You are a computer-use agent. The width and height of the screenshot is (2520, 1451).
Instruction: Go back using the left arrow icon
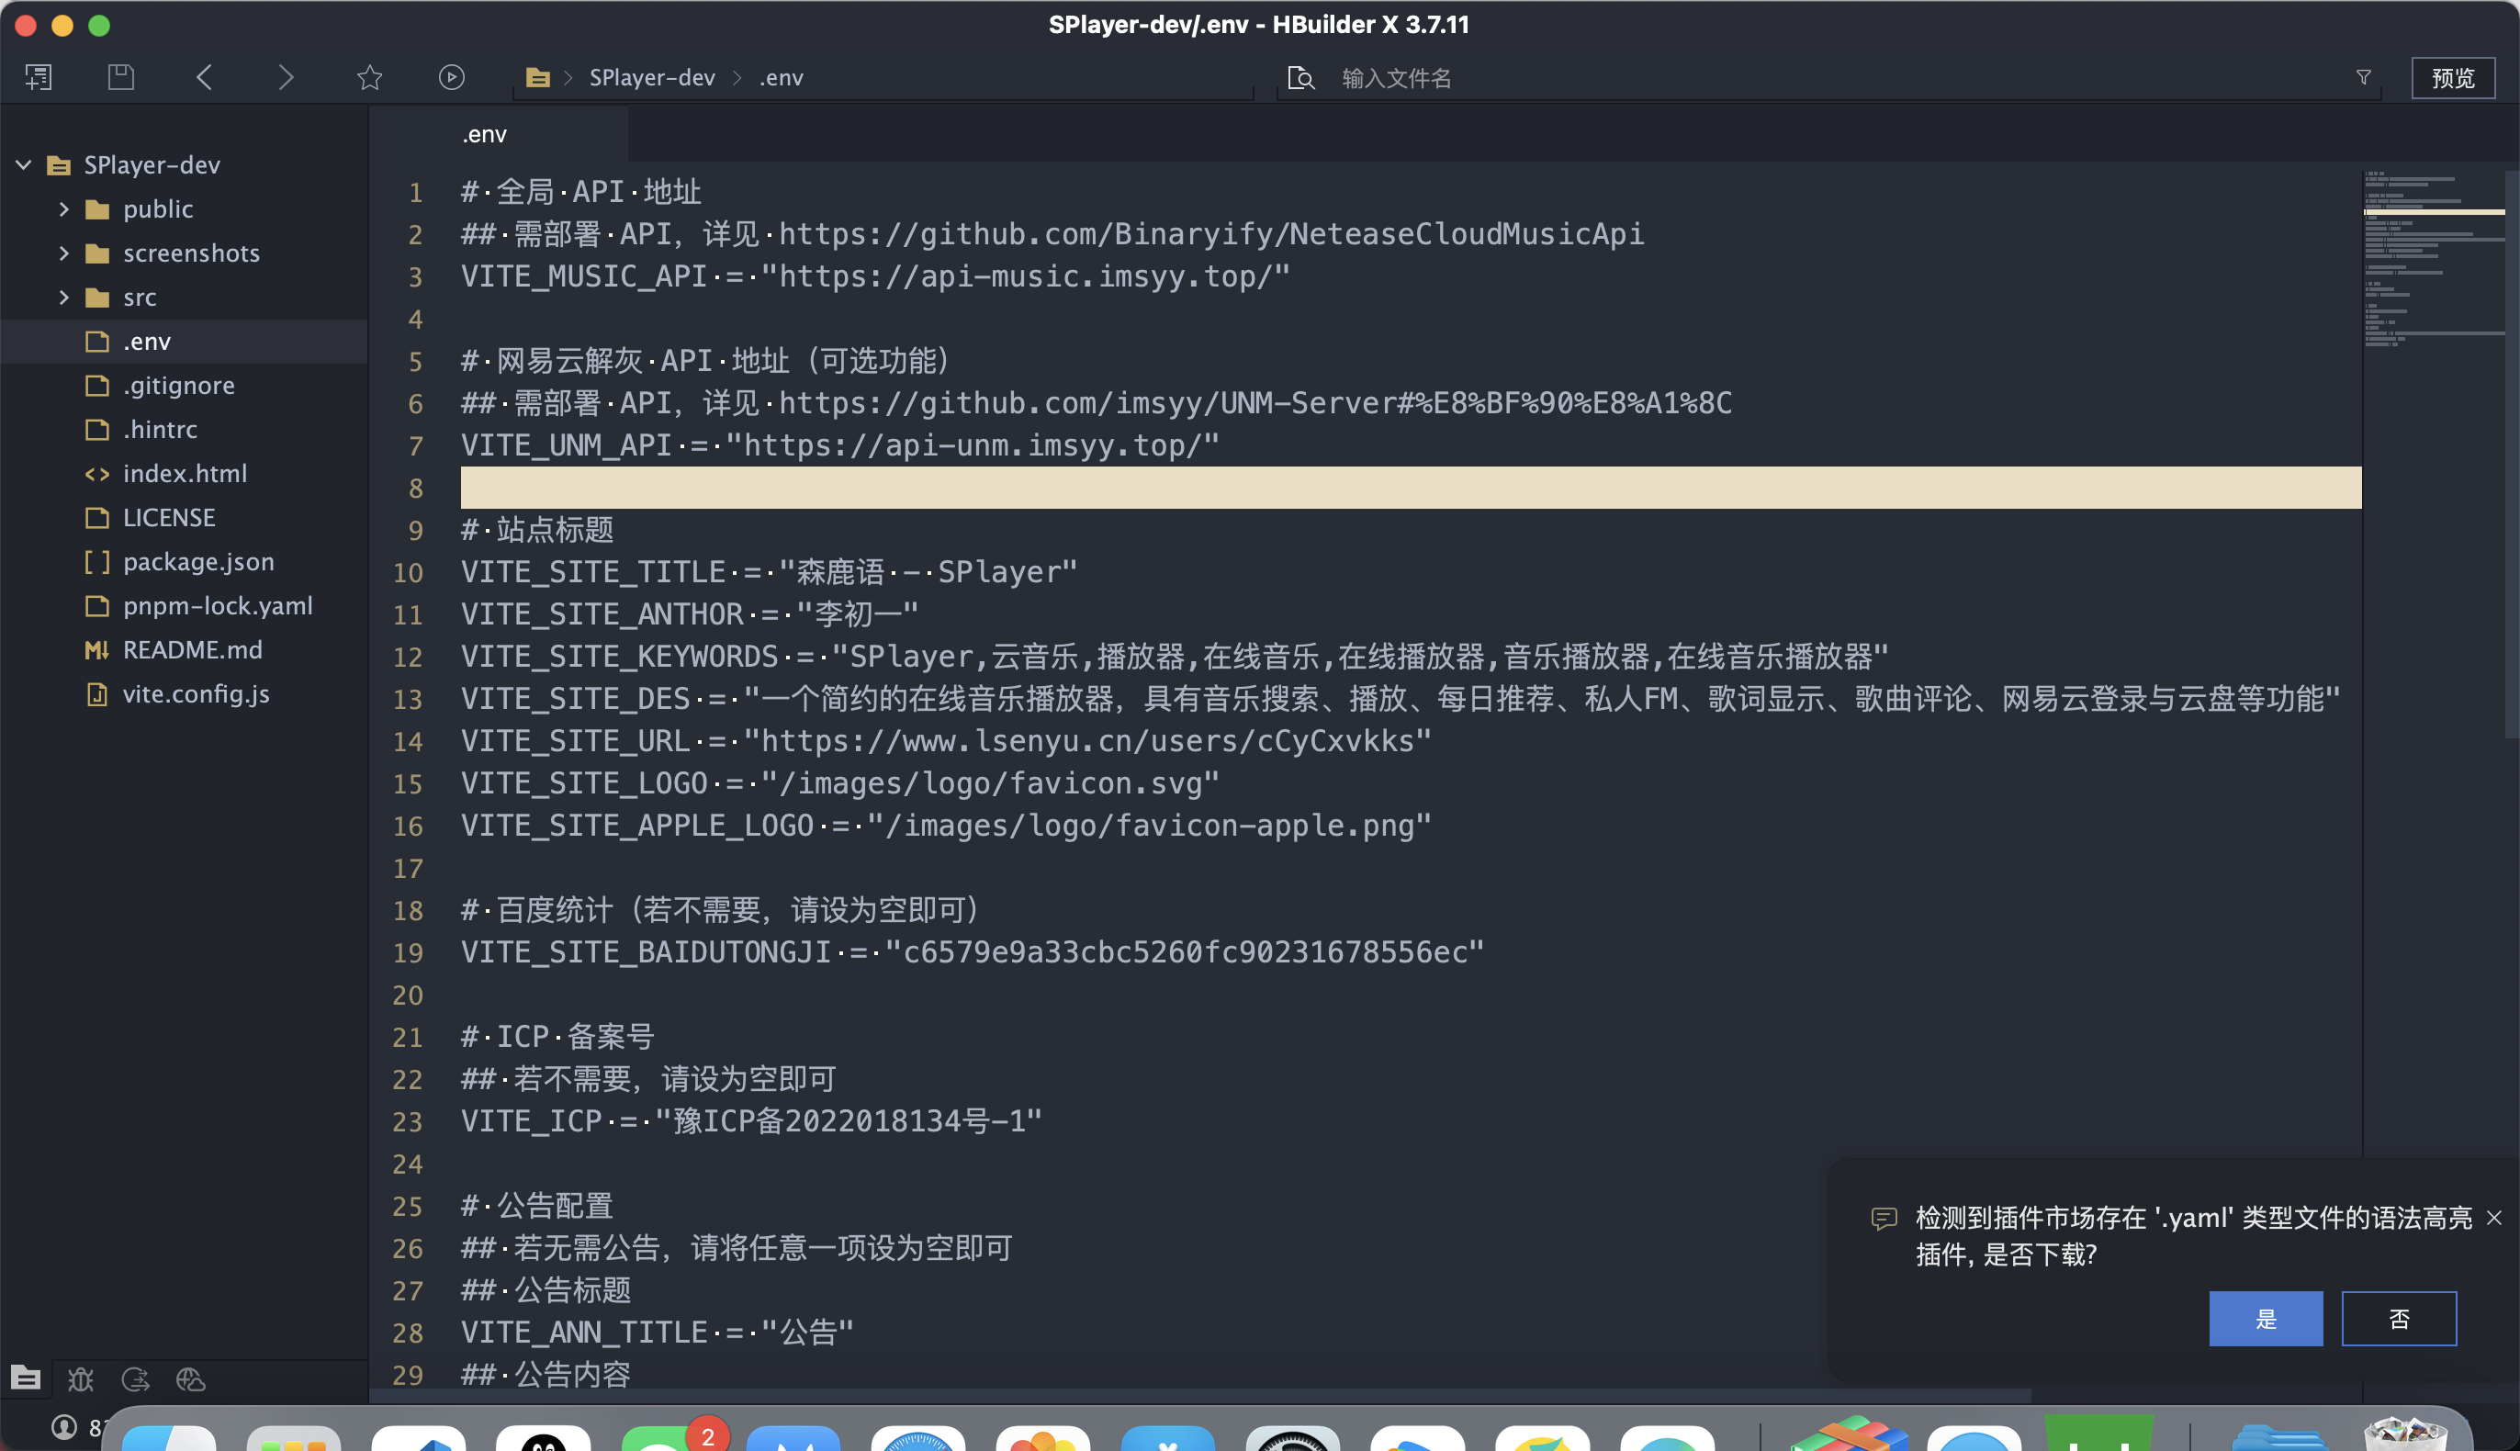point(204,77)
